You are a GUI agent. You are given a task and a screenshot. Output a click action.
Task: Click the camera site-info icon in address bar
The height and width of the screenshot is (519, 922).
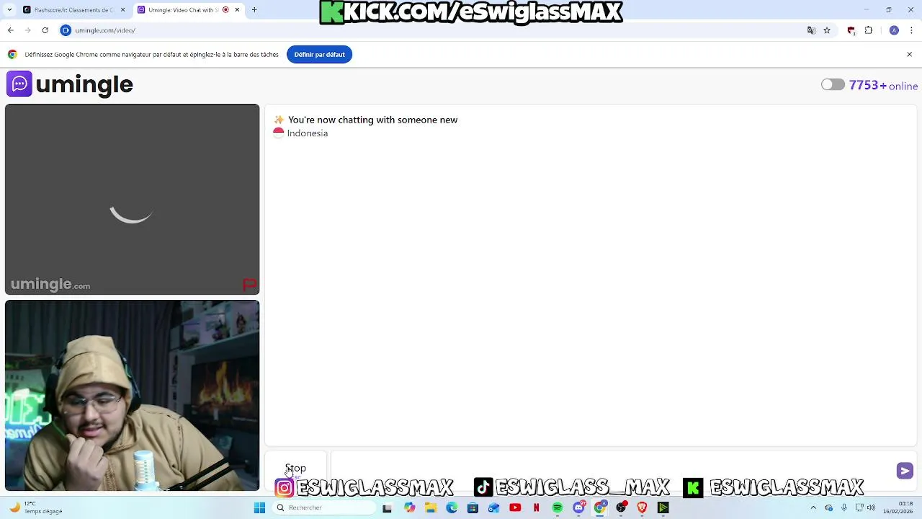point(66,30)
